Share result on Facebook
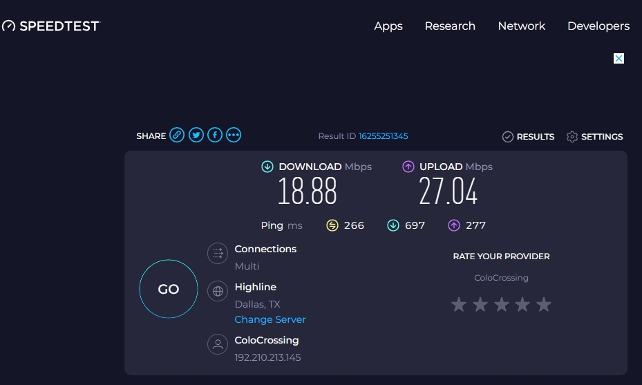This screenshot has height=385, width=642. click(x=215, y=135)
